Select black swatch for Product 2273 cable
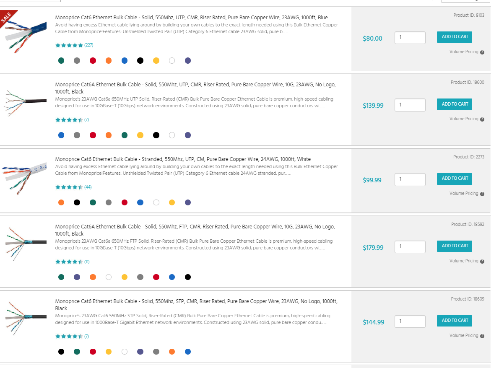 [77, 202]
